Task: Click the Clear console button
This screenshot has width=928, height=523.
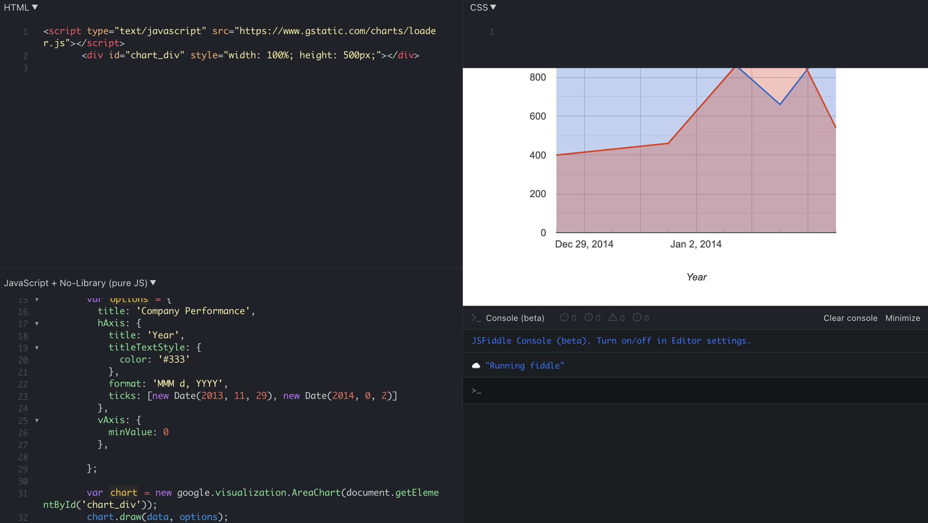Action: point(850,318)
